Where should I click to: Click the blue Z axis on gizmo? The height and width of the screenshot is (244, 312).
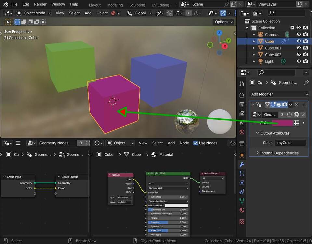(219, 33)
